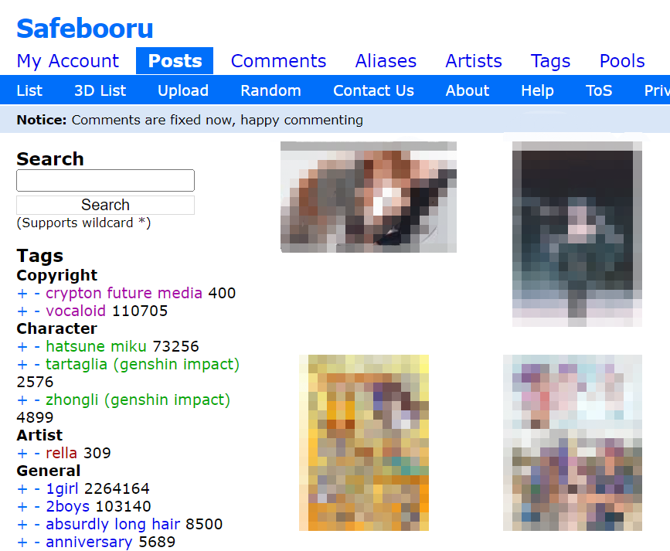Add absurdly long hair tag with plus
Screen dimensions: 670x551
coord(22,525)
